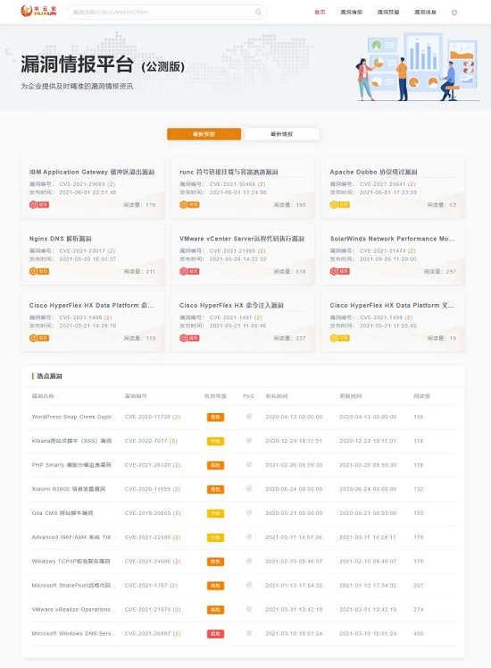491x668 pixels.
Task: Click red severity badge on CVE-2021-1497 card
Action: 189,338
